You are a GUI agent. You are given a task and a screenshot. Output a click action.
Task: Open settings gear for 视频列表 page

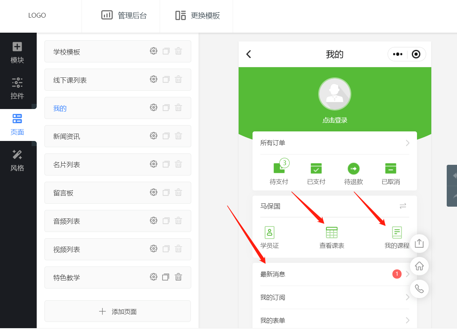tap(153, 249)
